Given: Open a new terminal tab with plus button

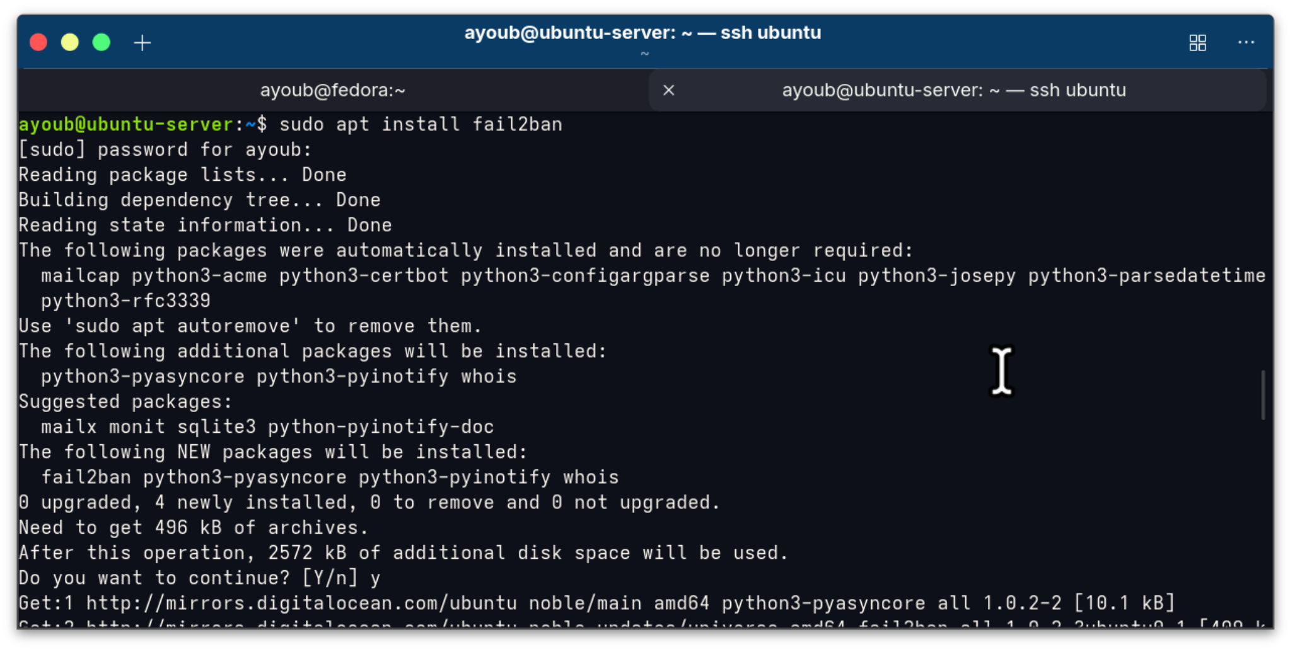Looking at the screenshot, I should tap(142, 43).
